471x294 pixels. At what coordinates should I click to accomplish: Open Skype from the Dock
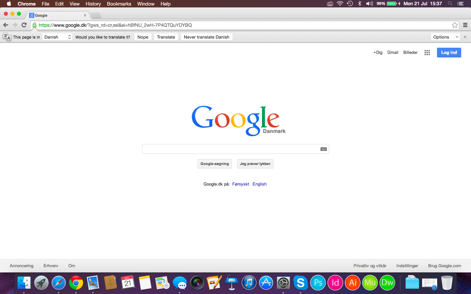[301, 283]
